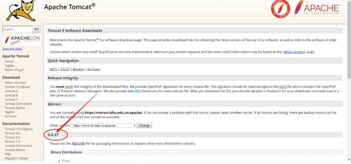Open the verify link in Release Integrity
The width and height of the screenshot is (351, 164).
69,87
